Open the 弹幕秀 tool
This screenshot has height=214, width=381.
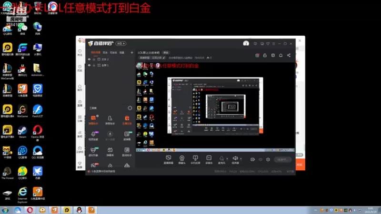tap(110, 152)
